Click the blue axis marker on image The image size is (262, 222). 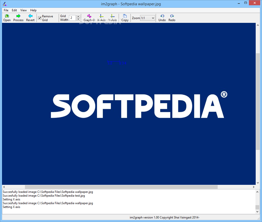pyautogui.click(x=117, y=63)
